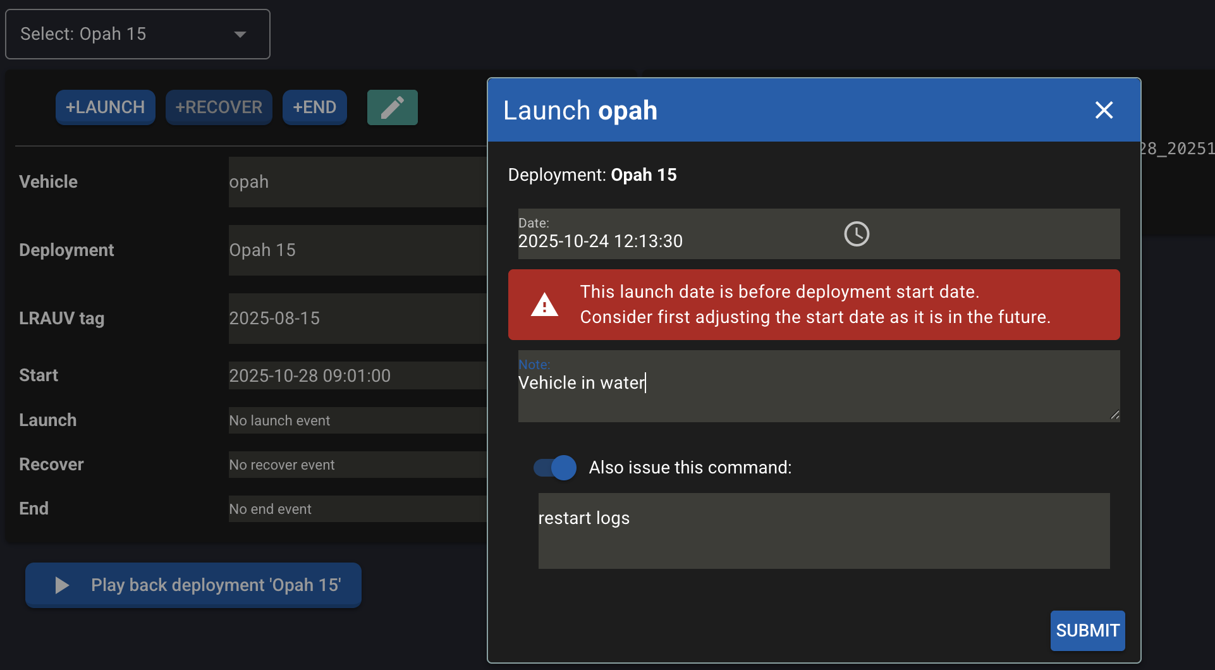Viewport: 1215px width, 670px height.
Task: Open the 'Select: Opah 15' dropdown arrow
Action: 240,34
